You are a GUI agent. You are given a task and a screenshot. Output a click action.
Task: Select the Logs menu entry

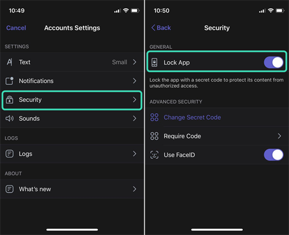pos(72,154)
